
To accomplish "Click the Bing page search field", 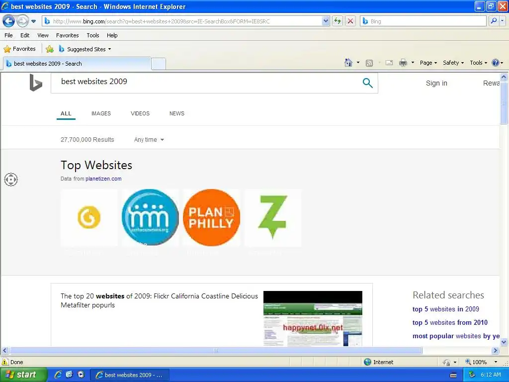I will click(208, 82).
